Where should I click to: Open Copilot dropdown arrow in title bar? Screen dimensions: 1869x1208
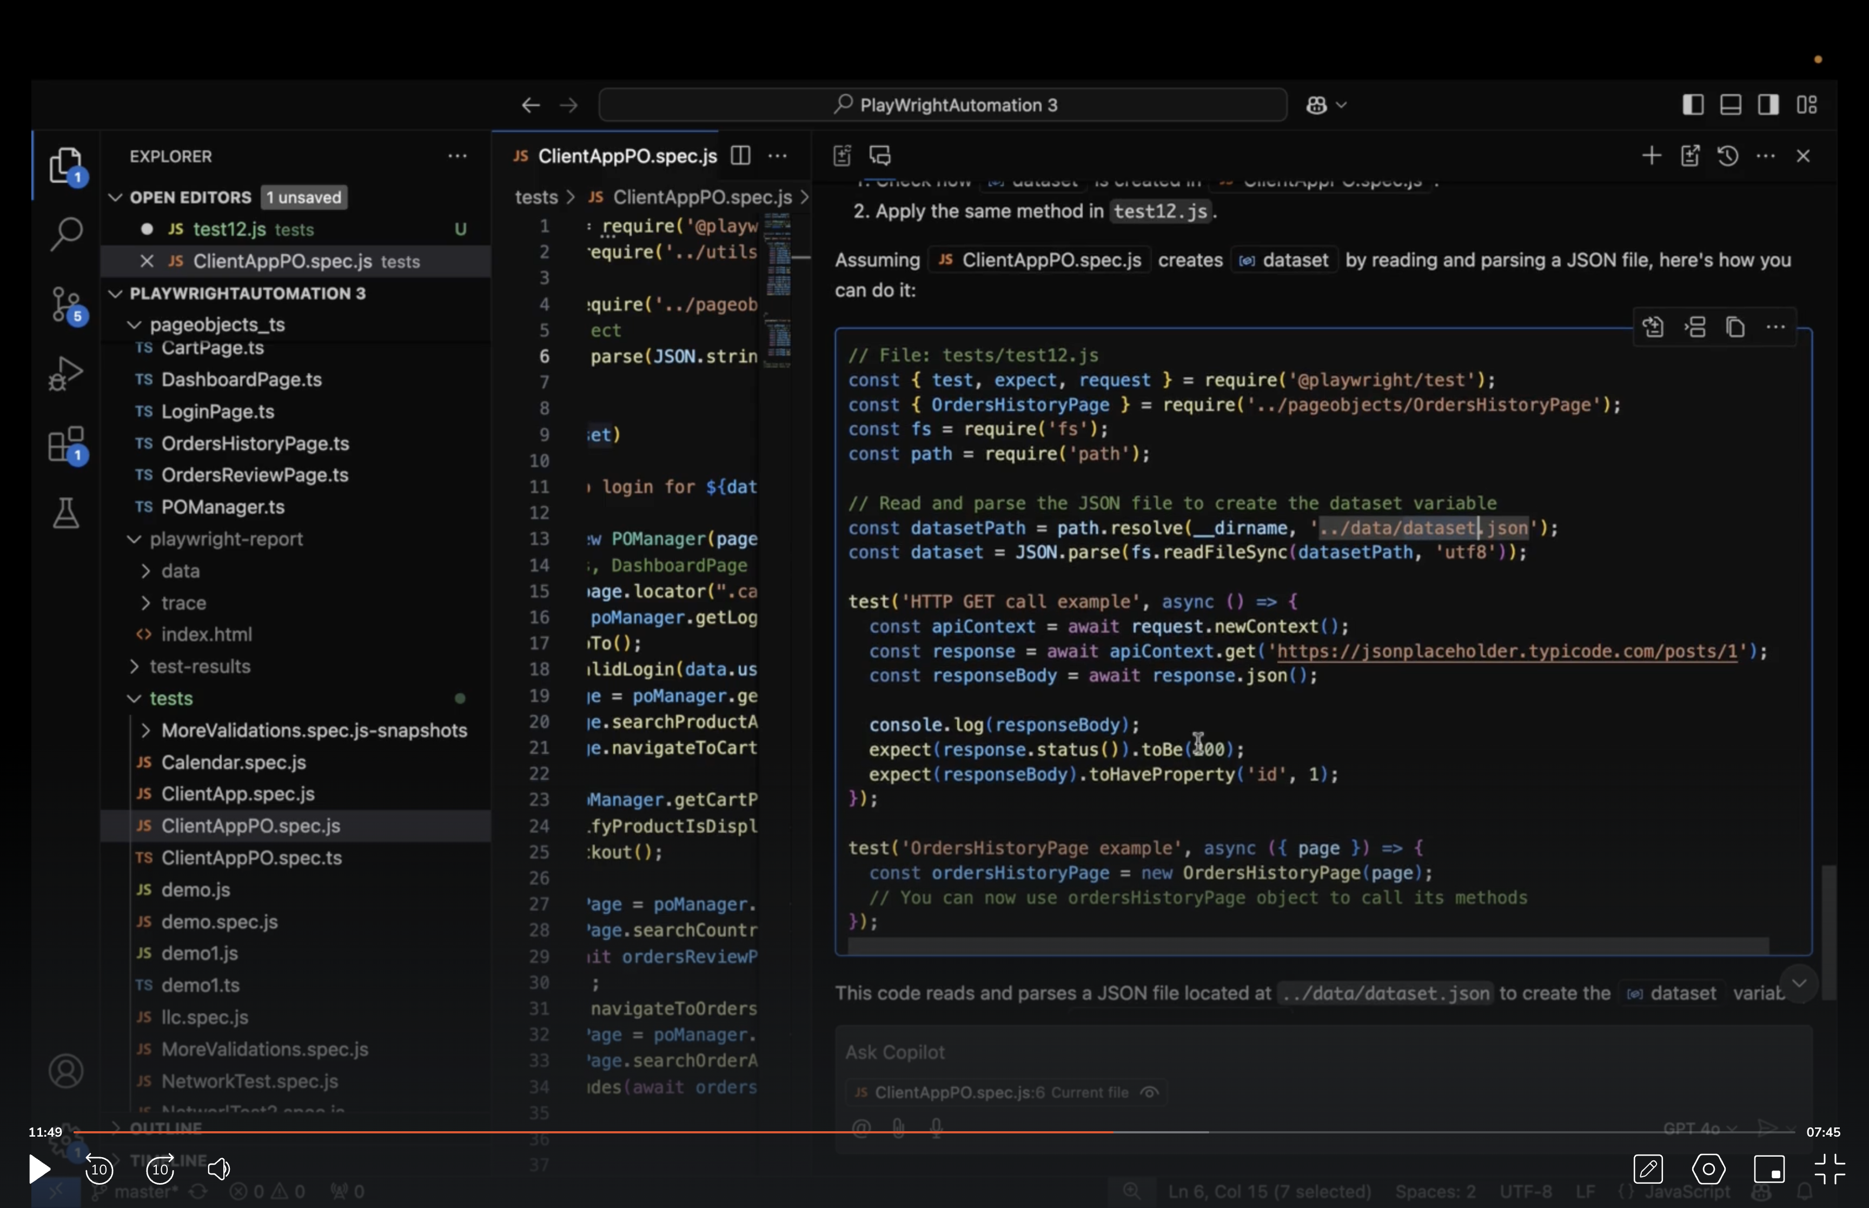[x=1341, y=105]
